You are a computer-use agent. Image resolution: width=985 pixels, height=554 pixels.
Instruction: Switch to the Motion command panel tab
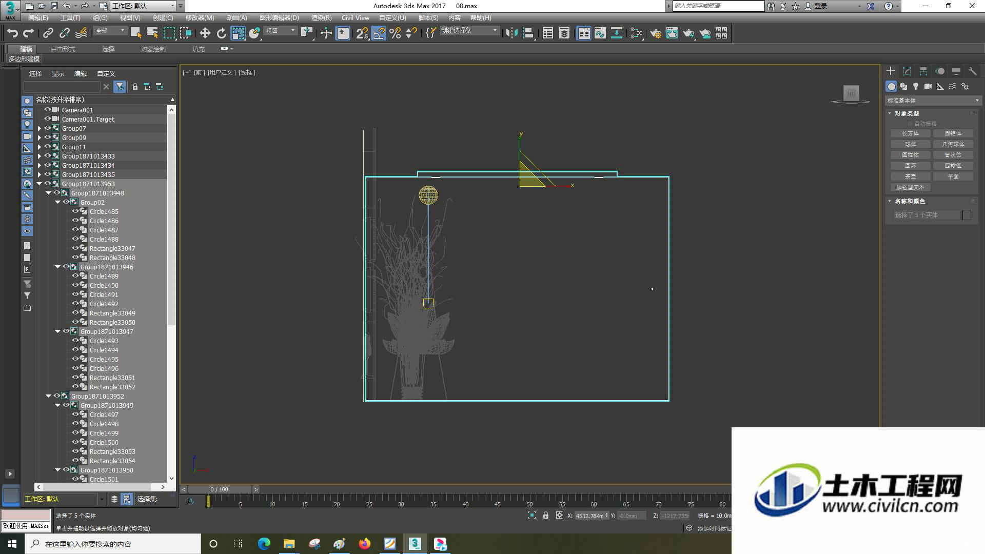(x=940, y=71)
